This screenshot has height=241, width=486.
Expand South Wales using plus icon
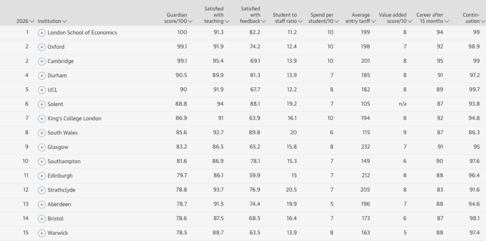[42, 133]
